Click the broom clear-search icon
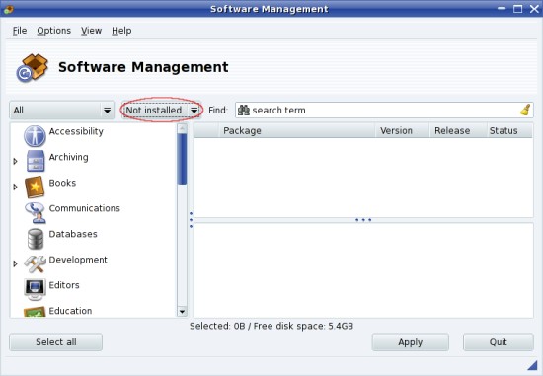 525,111
